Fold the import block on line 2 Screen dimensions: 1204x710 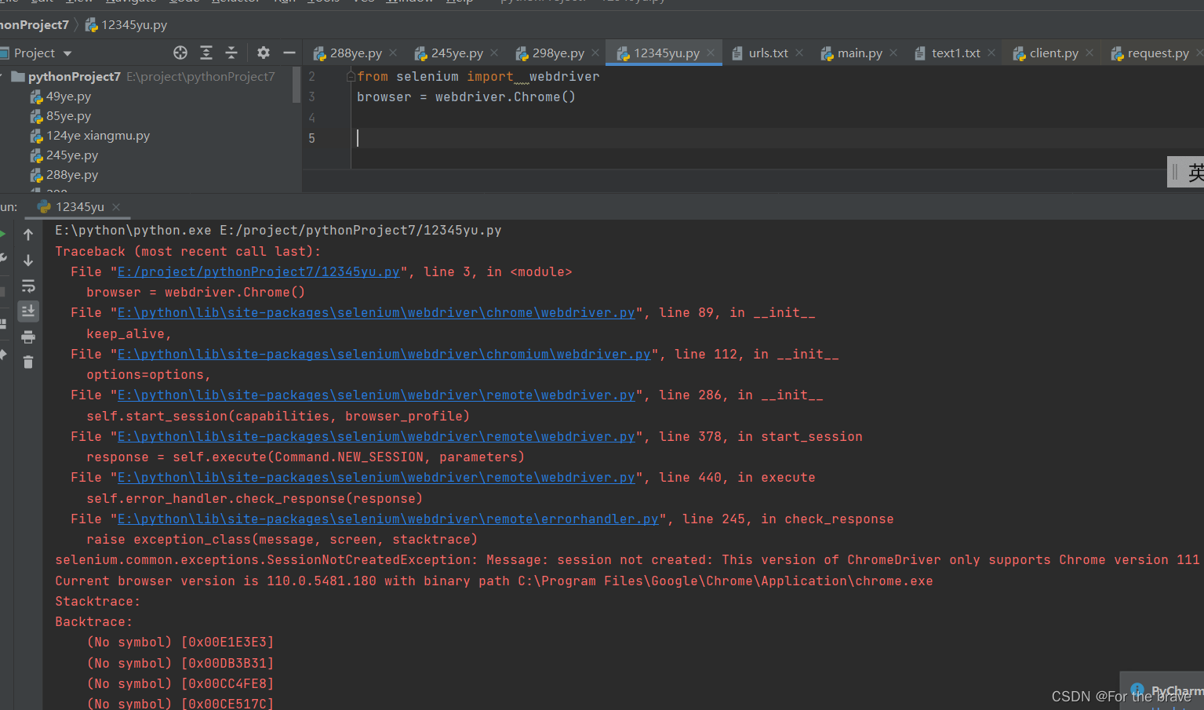point(351,76)
